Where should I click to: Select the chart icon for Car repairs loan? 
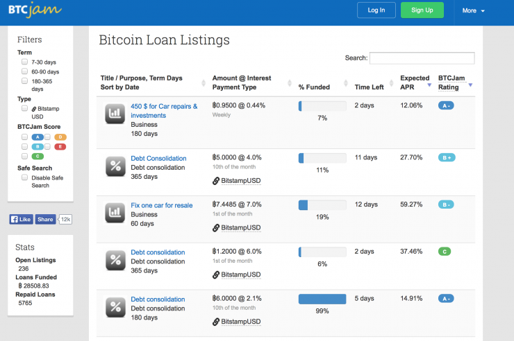115,114
